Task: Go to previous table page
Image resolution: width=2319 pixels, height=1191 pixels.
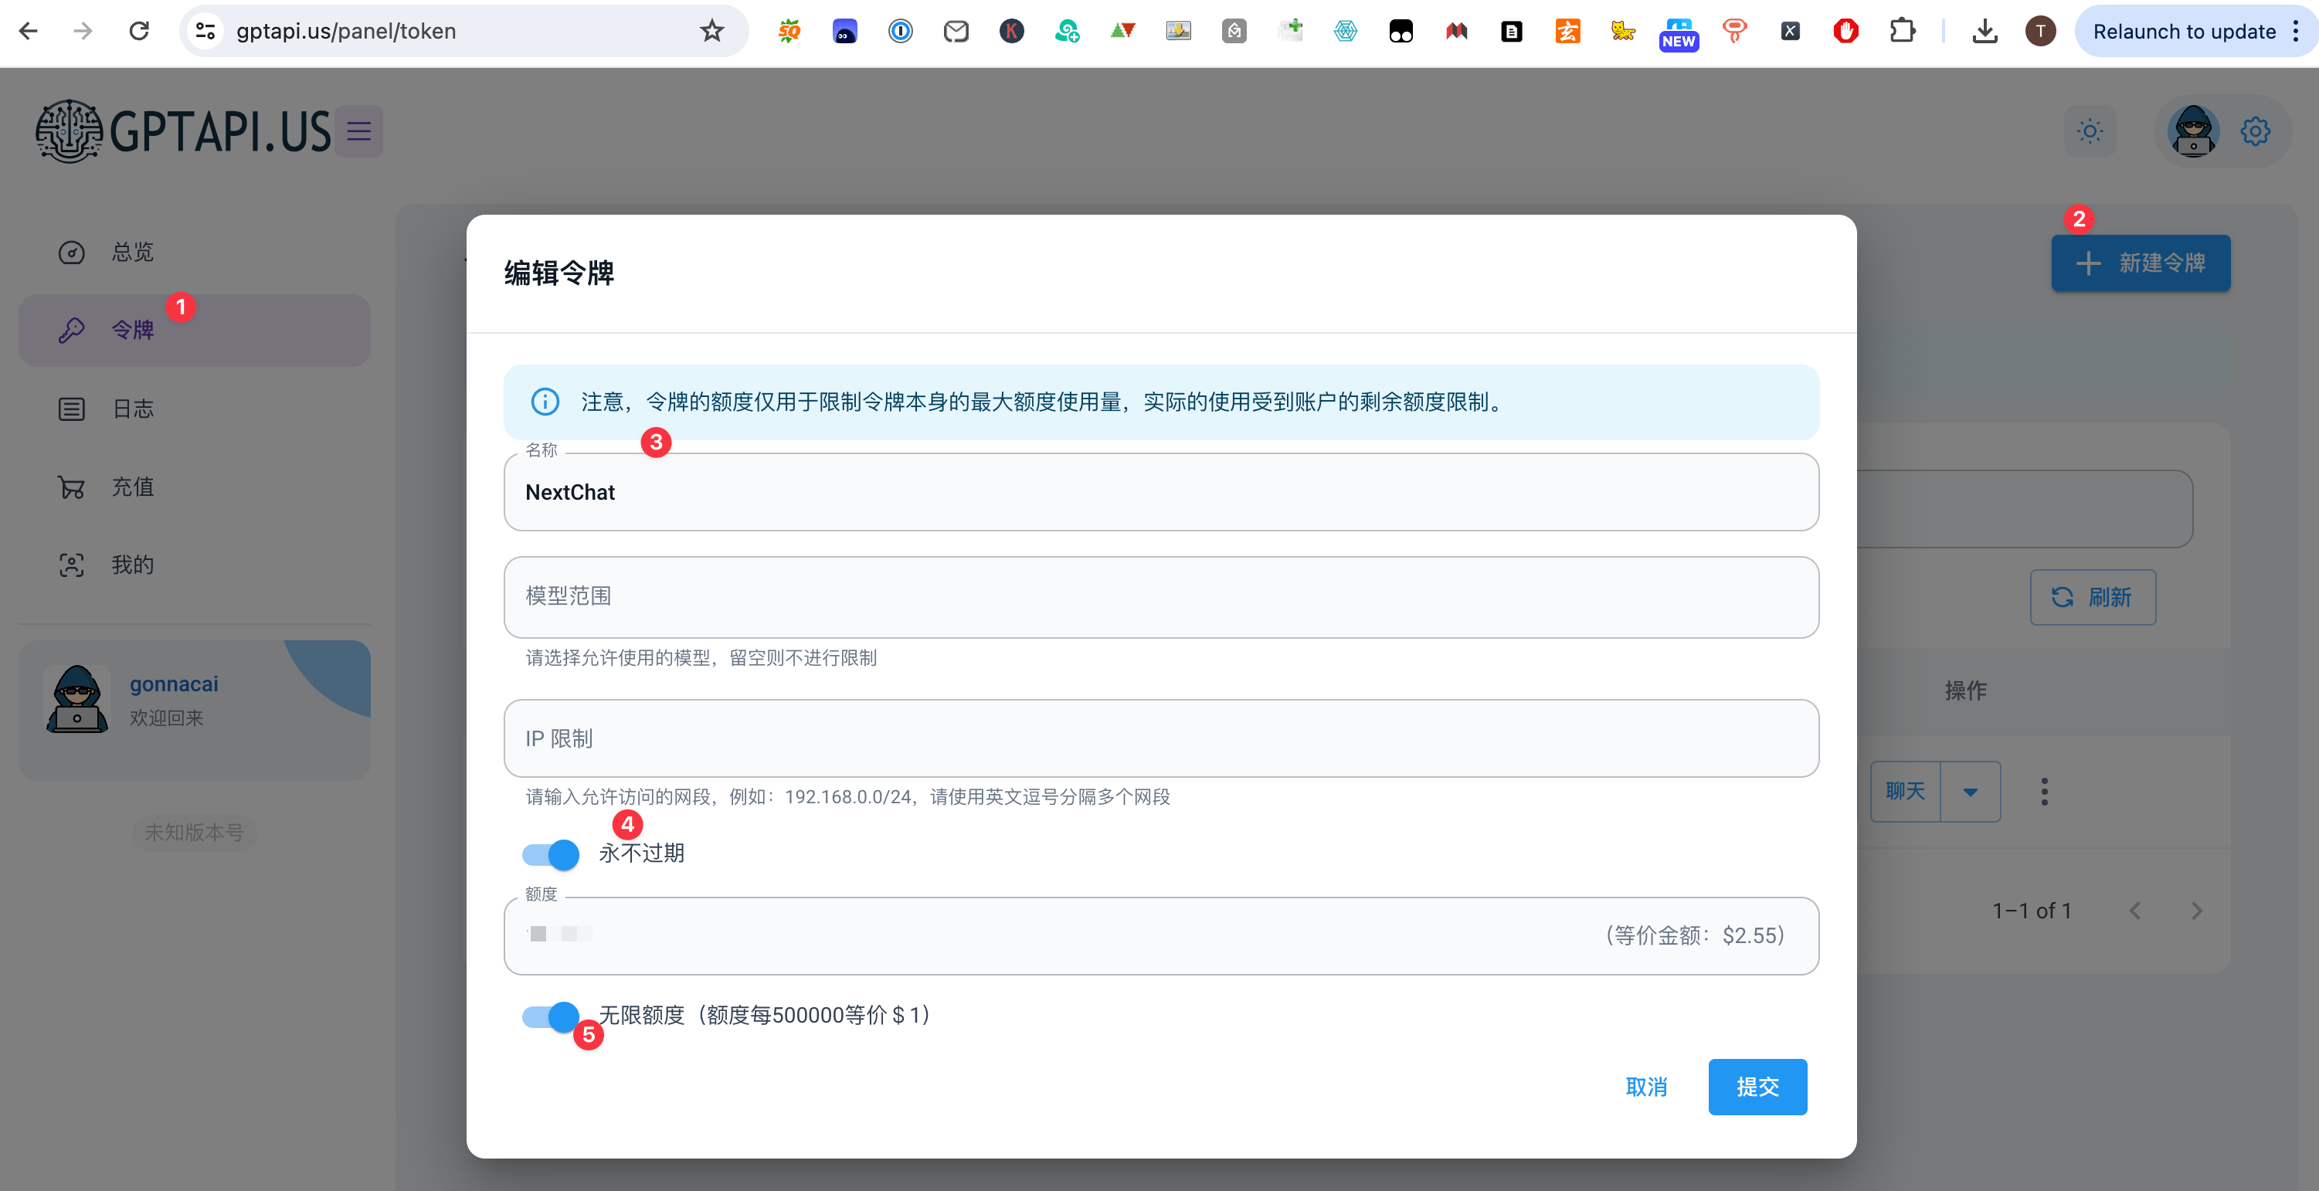Action: click(2134, 911)
